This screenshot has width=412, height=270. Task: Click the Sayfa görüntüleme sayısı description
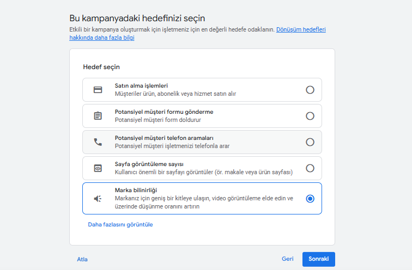[204, 172]
